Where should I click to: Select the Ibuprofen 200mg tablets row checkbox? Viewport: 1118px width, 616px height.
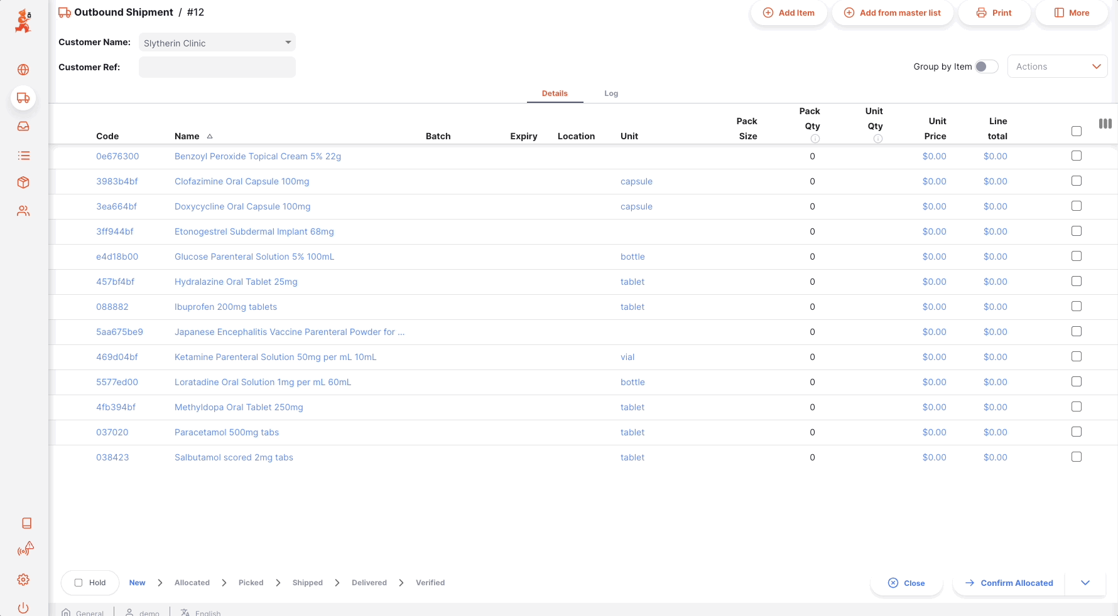pos(1076,306)
